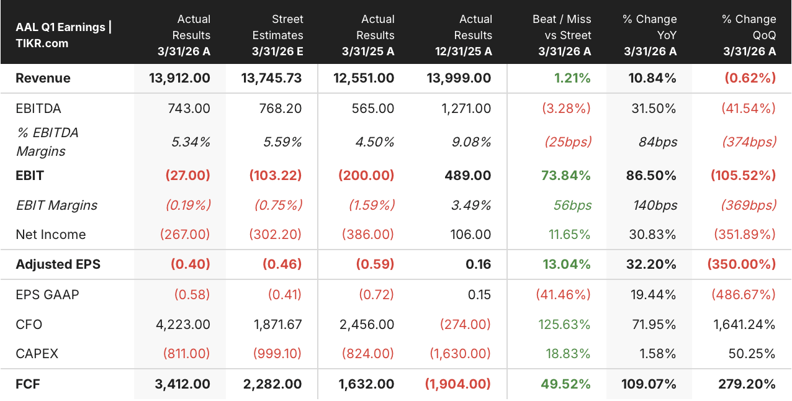Select the EBITDA actual value 743.00

pos(189,109)
